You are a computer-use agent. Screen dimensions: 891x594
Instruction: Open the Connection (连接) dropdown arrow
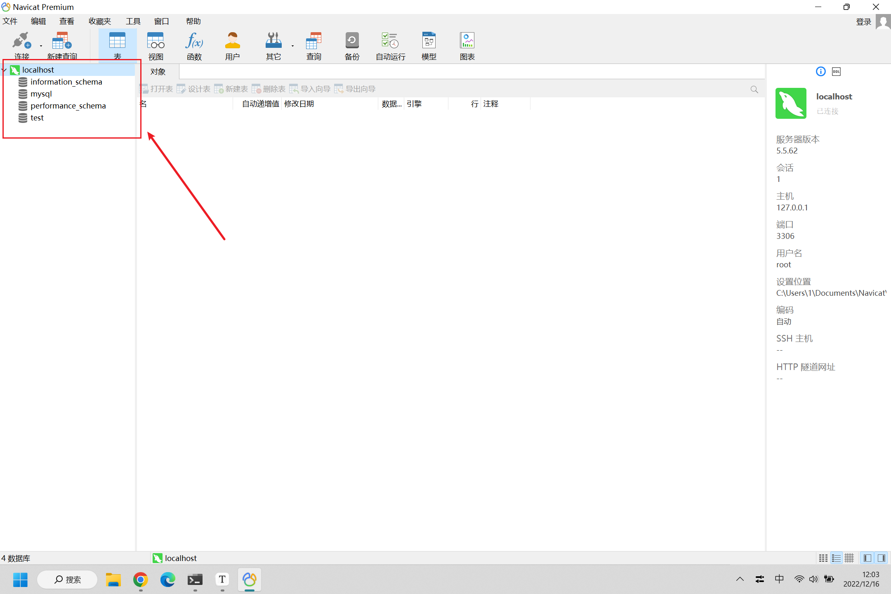[x=41, y=46]
